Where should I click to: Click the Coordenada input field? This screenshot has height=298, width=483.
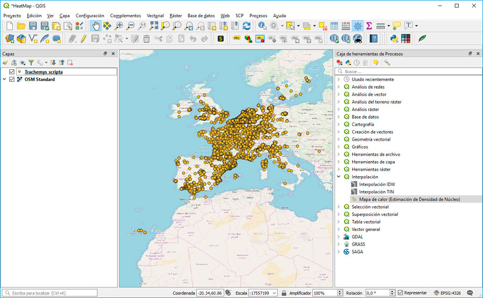(x=210, y=293)
